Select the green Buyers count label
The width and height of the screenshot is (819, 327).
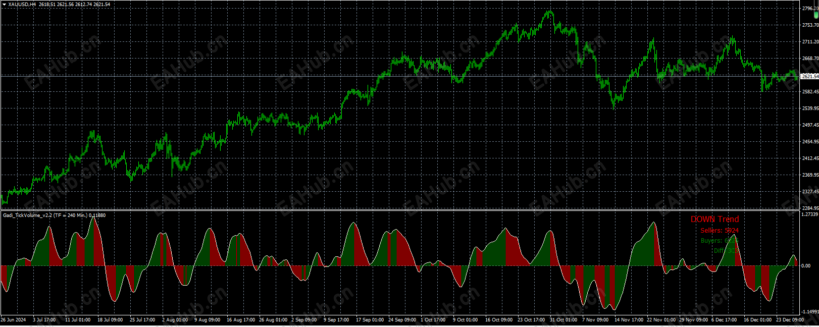719,241
